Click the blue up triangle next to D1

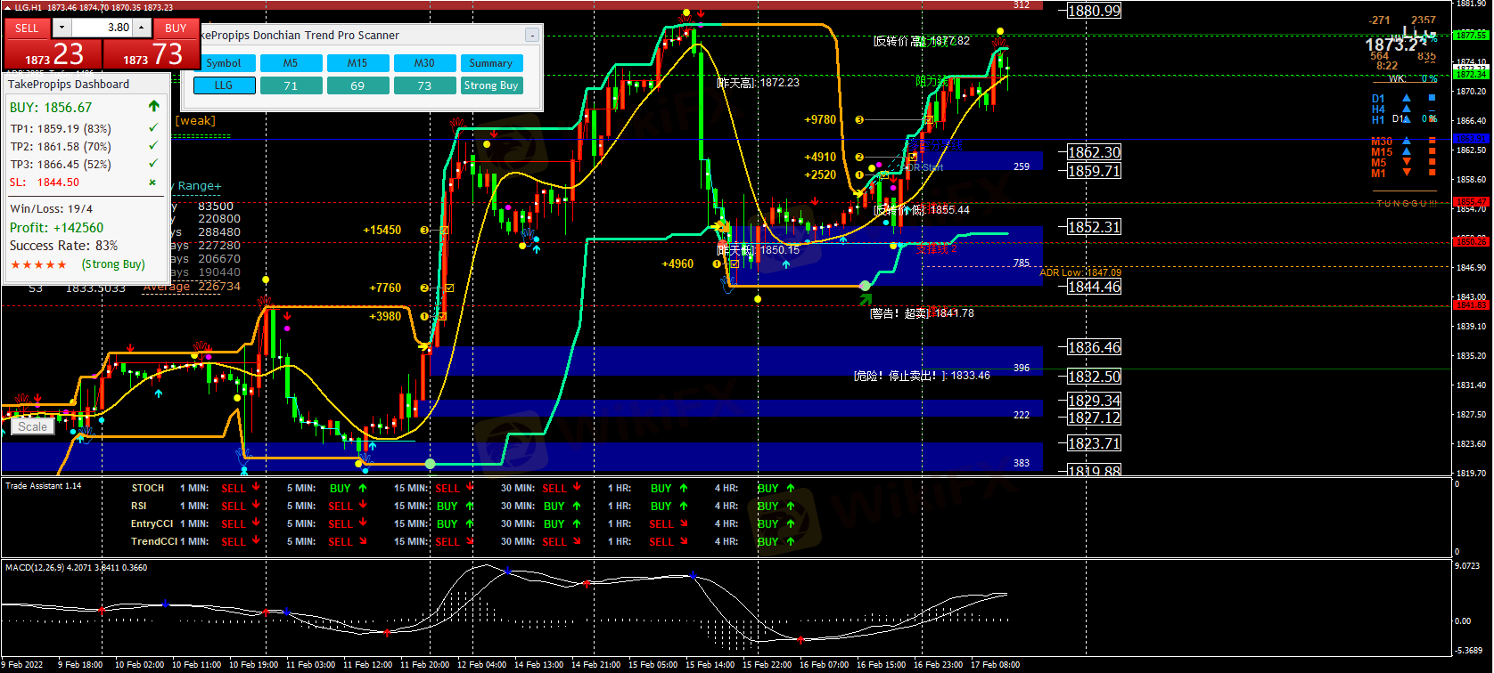click(1407, 98)
